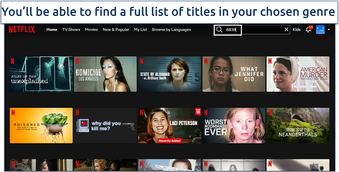Open the TV Shows menu item

click(x=71, y=29)
